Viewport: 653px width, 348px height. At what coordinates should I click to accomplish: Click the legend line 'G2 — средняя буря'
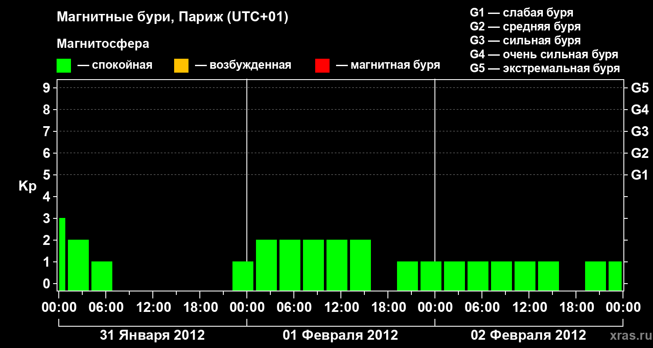[x=525, y=27]
